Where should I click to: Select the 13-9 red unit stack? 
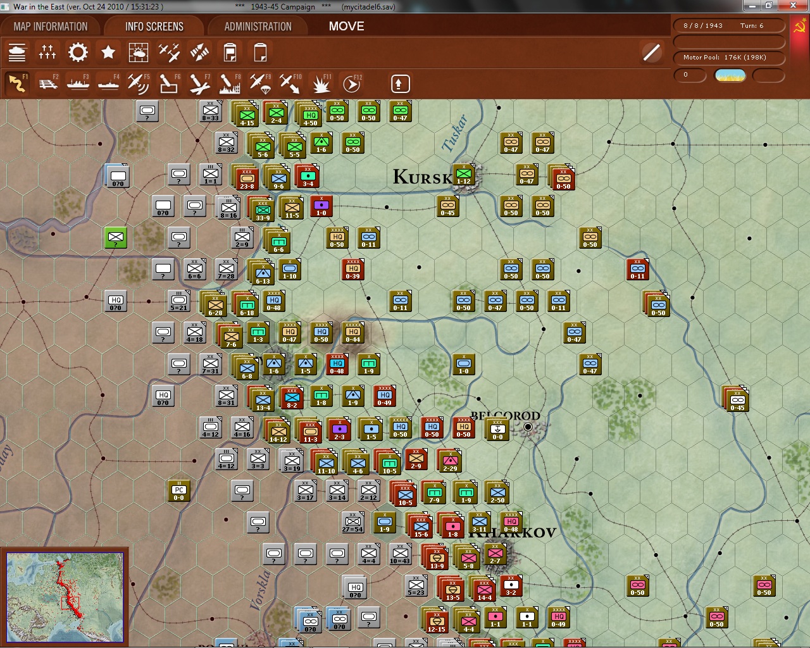(436, 558)
